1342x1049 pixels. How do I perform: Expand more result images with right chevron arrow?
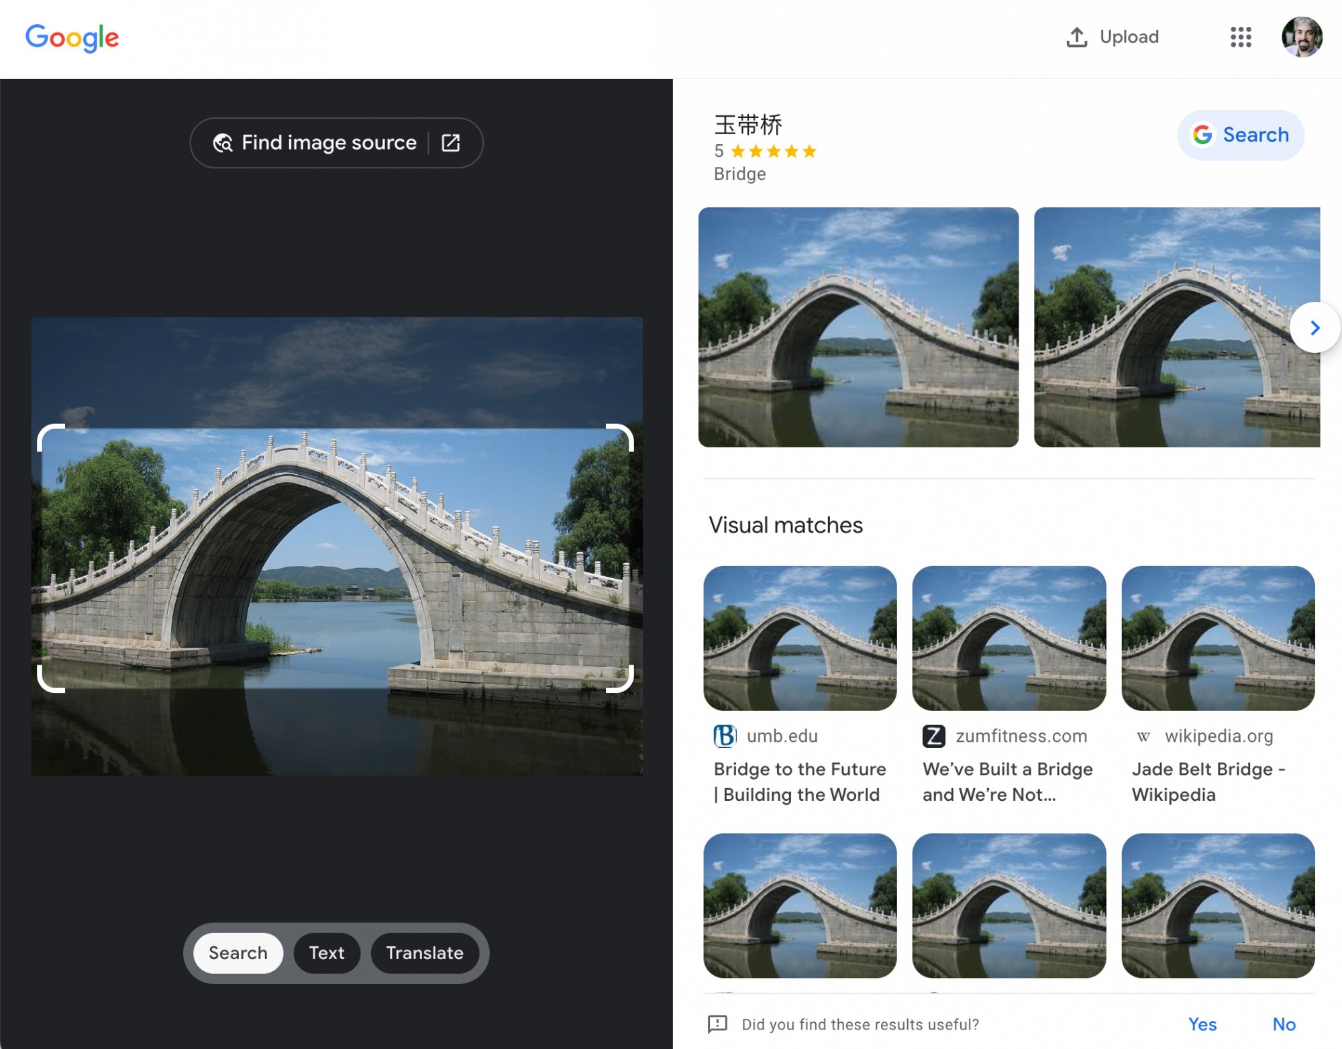point(1314,328)
